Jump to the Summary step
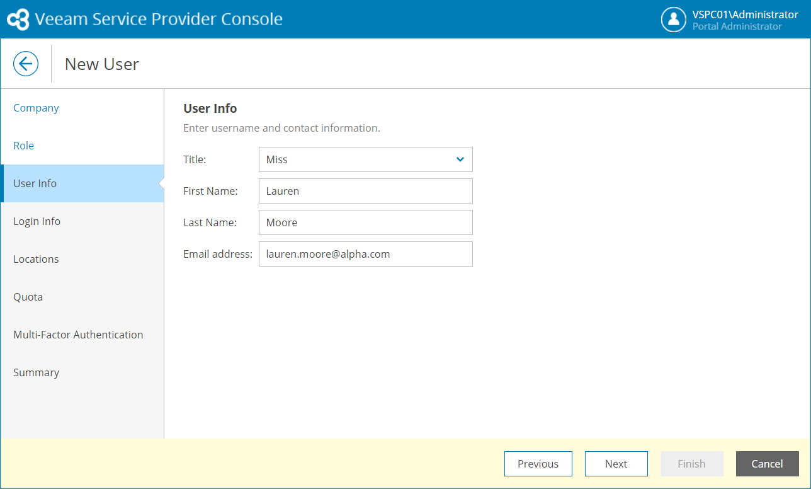 (82, 372)
